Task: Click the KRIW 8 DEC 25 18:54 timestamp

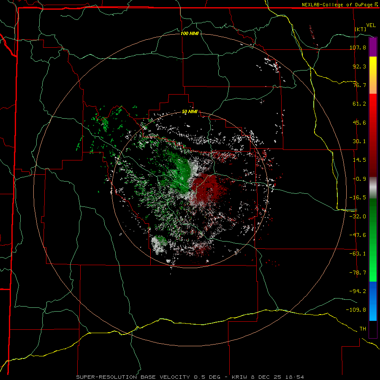Action: click(268, 377)
